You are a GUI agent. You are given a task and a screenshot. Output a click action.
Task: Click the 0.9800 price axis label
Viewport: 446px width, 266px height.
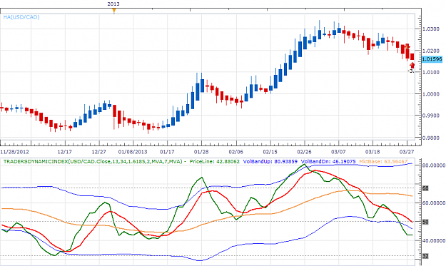431,138
